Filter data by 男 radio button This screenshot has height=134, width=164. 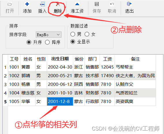click(73, 34)
